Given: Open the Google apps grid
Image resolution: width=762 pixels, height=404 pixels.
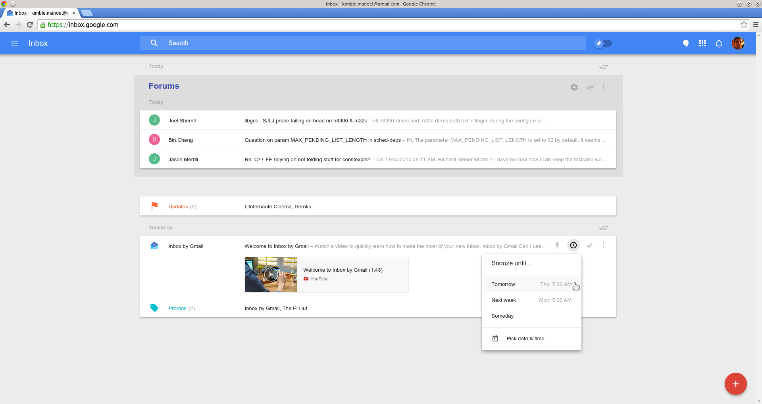Looking at the screenshot, I should pos(702,43).
